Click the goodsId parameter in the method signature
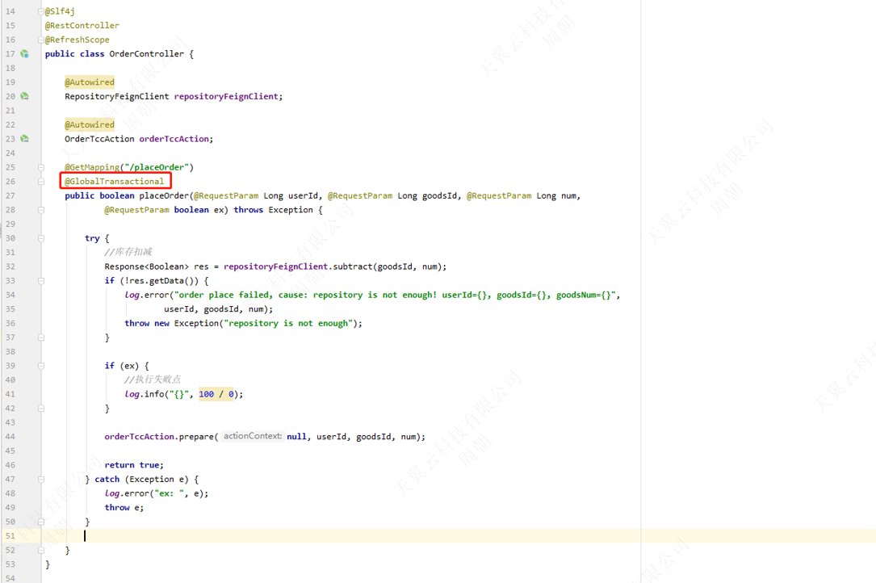Viewport: 876px width, 583px height. click(x=440, y=195)
